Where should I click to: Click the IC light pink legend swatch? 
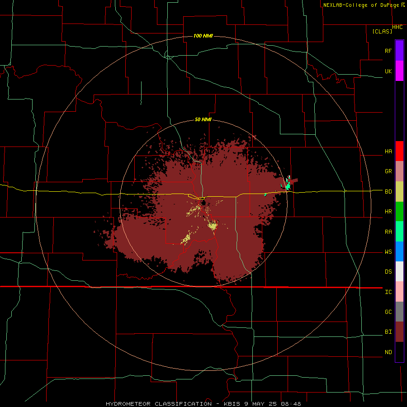point(399,292)
